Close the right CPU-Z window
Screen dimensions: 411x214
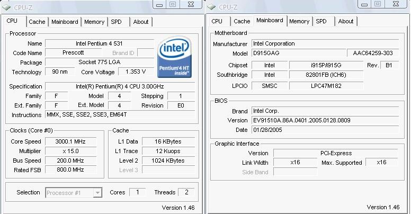396,4
